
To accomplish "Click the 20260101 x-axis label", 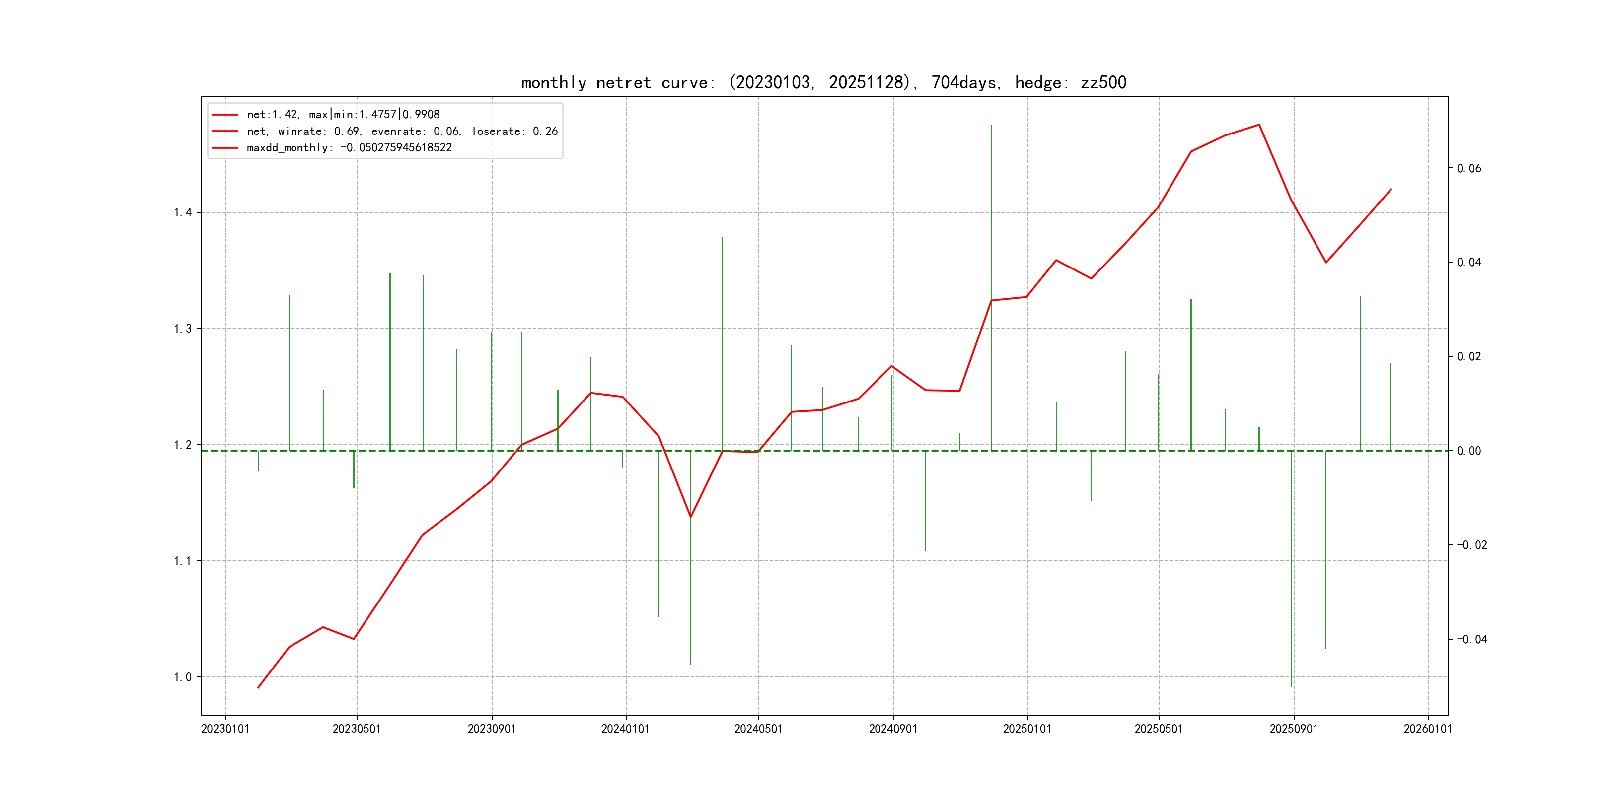I will 1428,729.
